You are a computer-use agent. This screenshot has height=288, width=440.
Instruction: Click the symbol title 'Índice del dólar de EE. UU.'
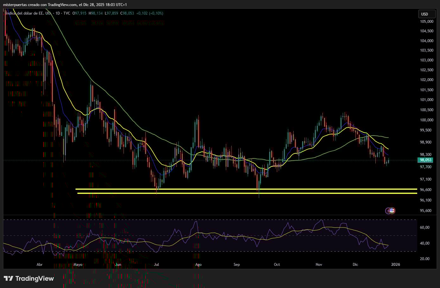(28, 13)
